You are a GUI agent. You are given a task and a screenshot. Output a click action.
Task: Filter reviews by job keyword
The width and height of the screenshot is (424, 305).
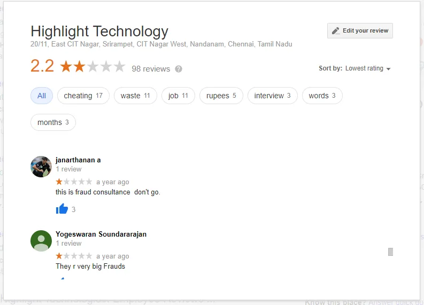pyautogui.click(x=178, y=96)
